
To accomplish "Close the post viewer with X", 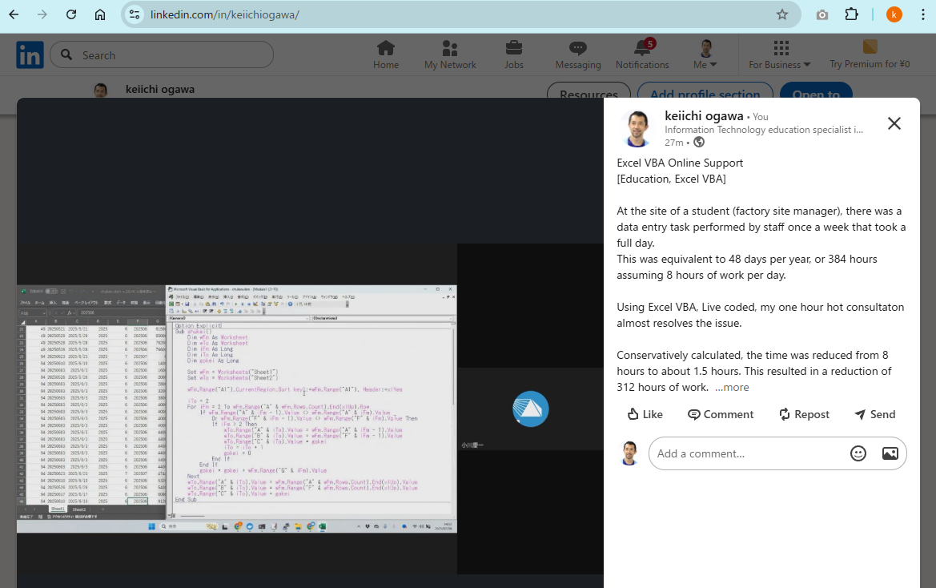I will click(894, 123).
